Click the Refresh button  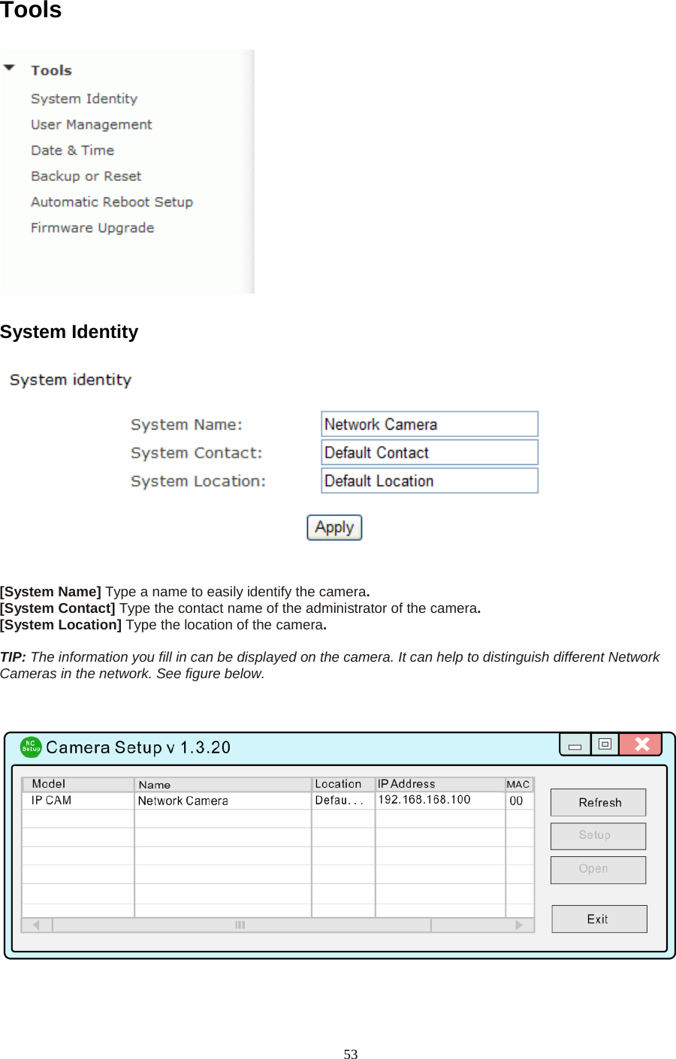tap(598, 801)
